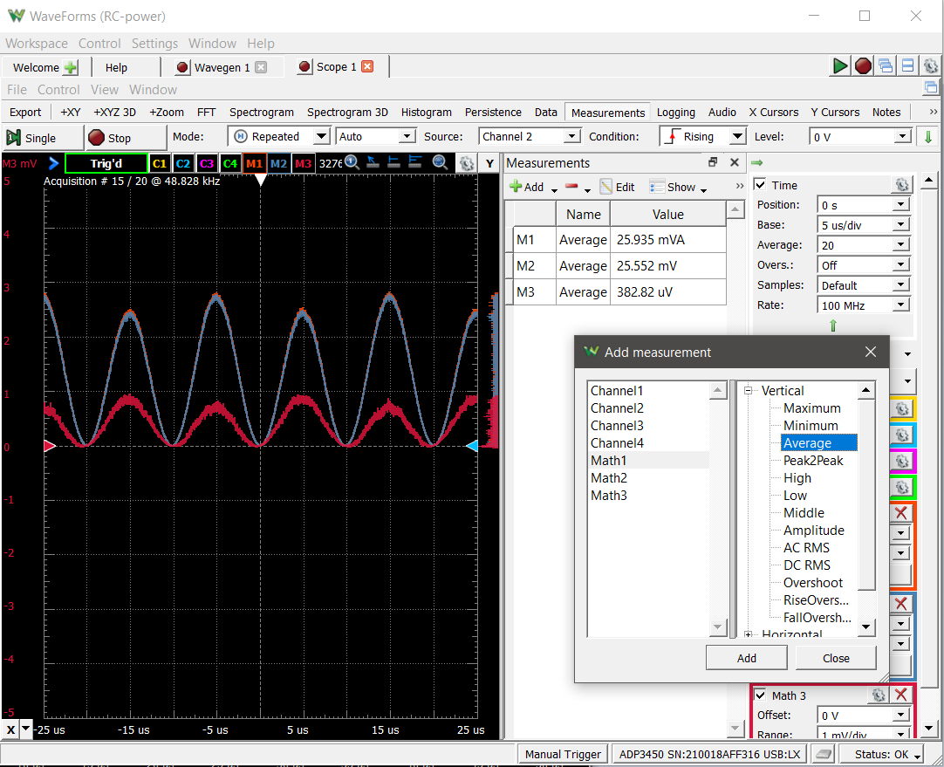Click Add button in Add measurement dialog
The height and width of the screenshot is (767, 944).
747,658
